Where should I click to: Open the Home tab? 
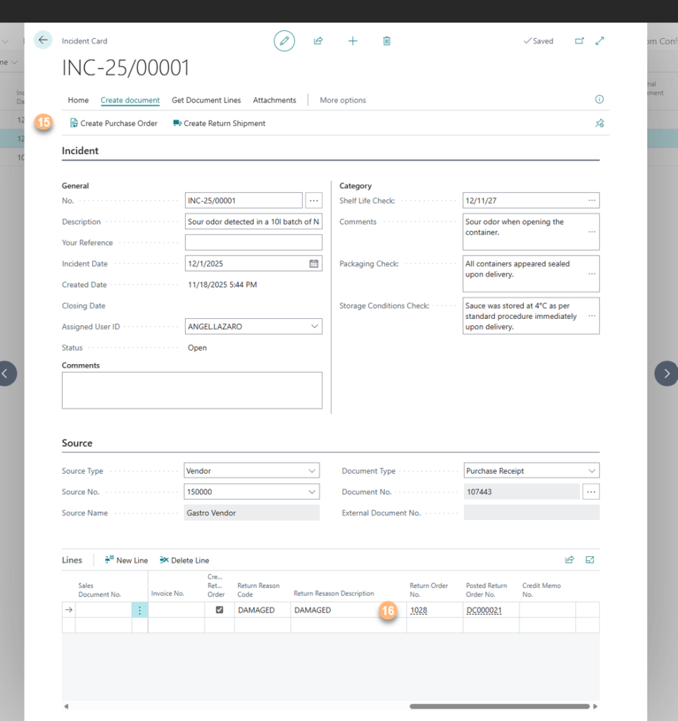point(78,100)
